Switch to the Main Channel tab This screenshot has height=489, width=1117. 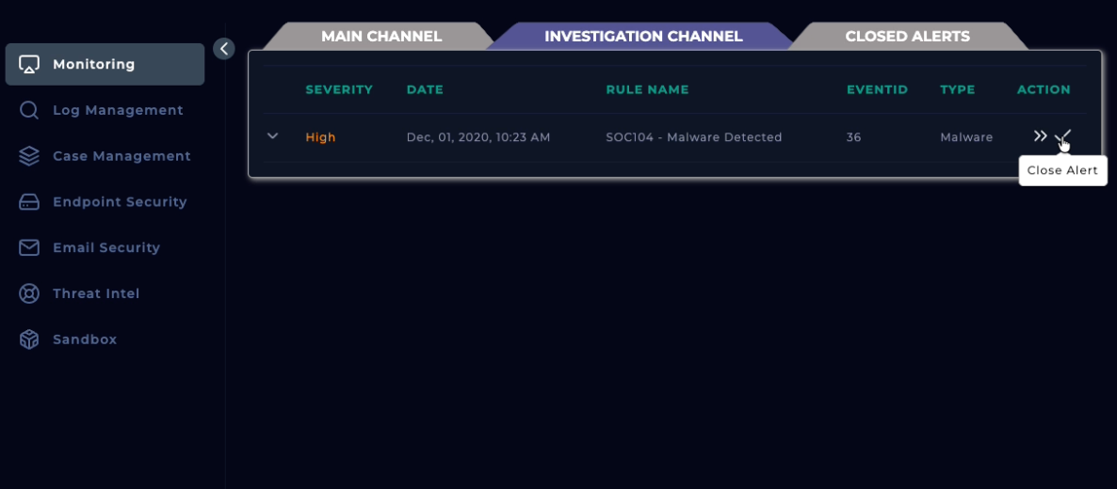(380, 37)
